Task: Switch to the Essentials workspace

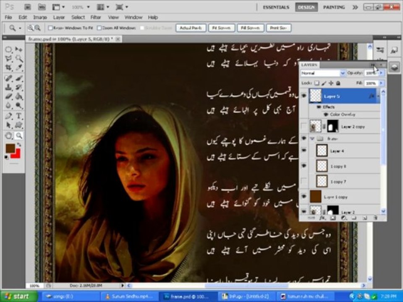Action: (276, 7)
